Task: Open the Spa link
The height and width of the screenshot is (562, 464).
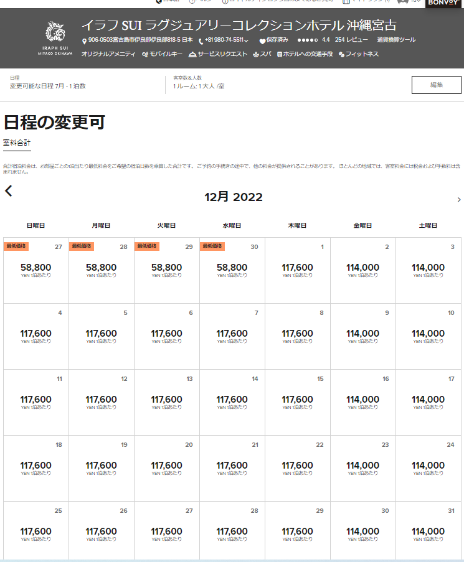Action: 262,54
